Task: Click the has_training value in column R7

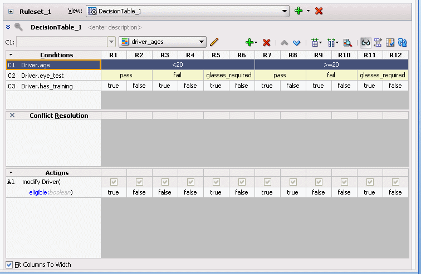Action: (x=267, y=86)
